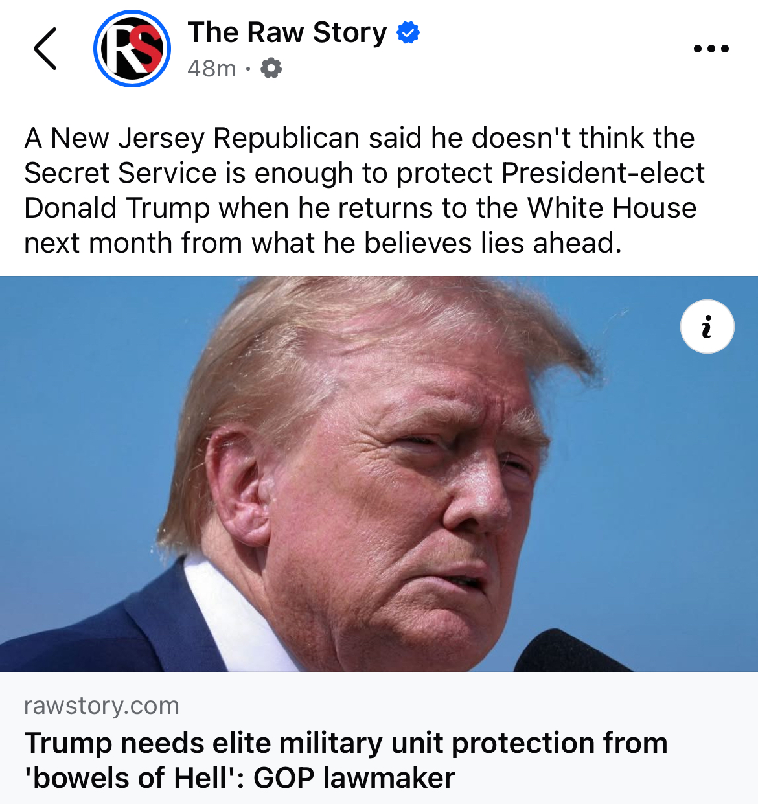Tap the caption line 'next month from what he believes'
758x804 pixels.
pos(323,243)
